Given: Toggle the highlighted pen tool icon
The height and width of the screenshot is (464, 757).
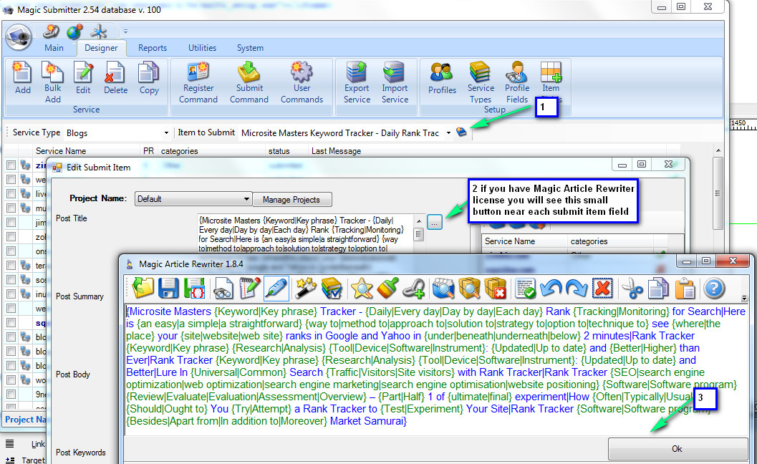Looking at the screenshot, I should [x=276, y=289].
